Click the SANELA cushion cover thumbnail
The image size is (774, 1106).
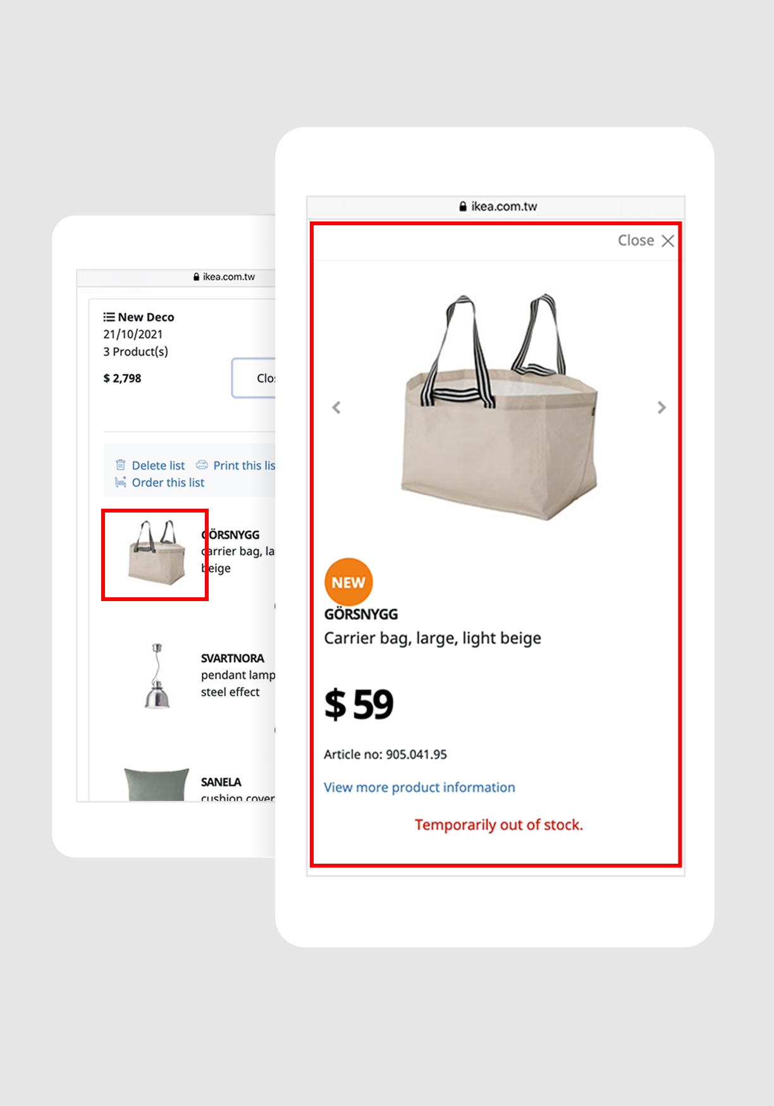click(x=157, y=785)
